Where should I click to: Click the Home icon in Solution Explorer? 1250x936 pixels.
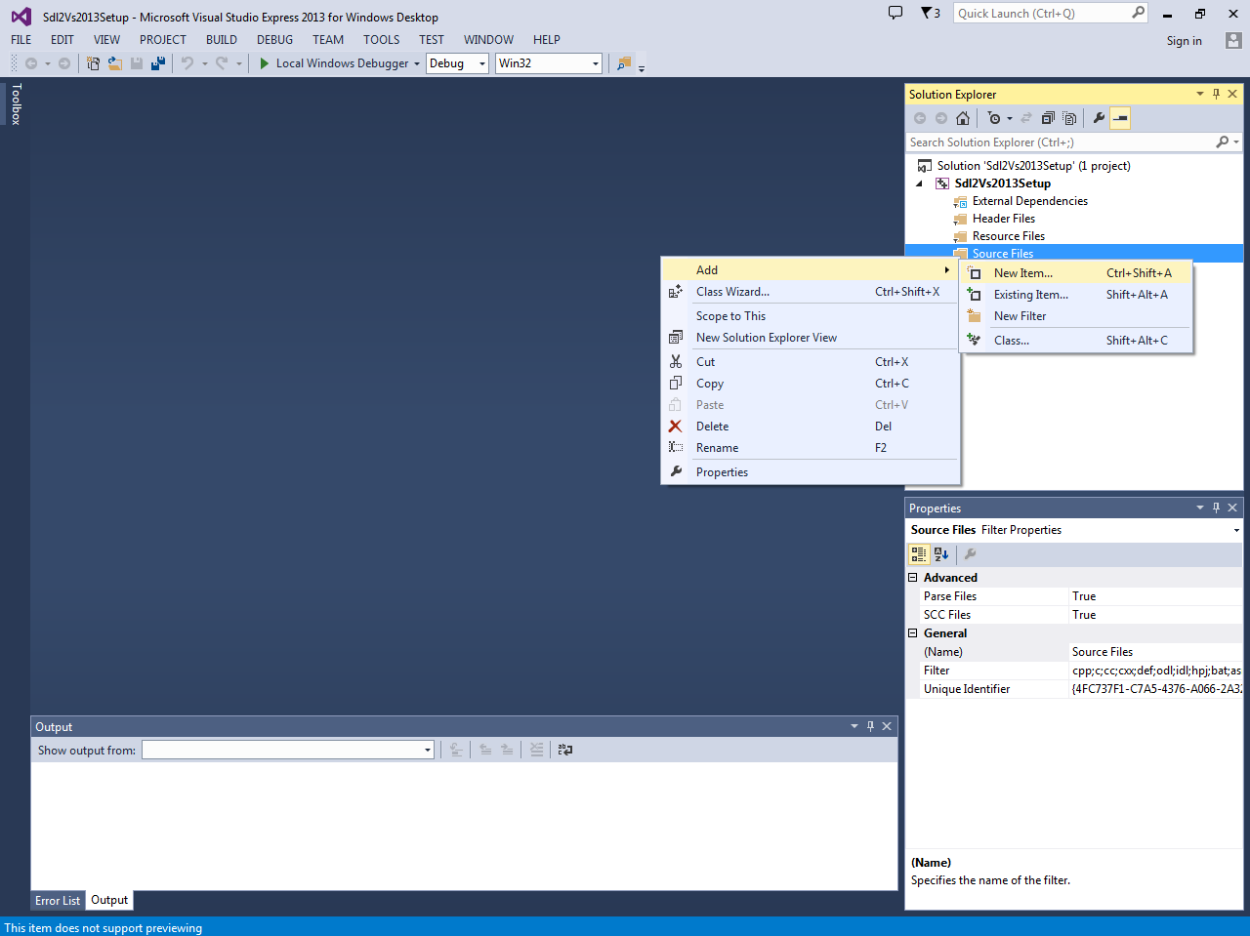click(x=963, y=117)
